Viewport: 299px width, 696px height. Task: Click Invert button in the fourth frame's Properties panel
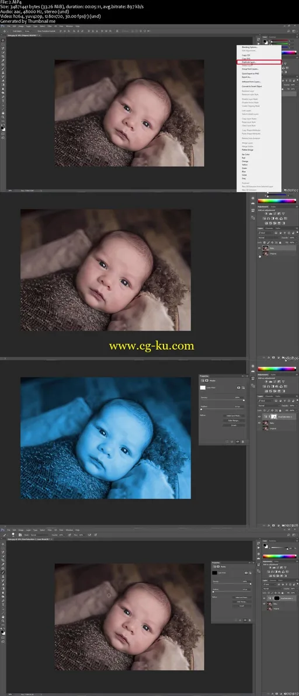coord(242,606)
